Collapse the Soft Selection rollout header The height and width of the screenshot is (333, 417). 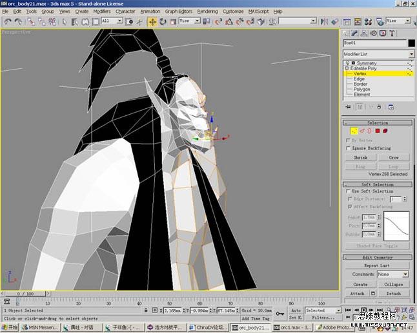tap(378, 184)
